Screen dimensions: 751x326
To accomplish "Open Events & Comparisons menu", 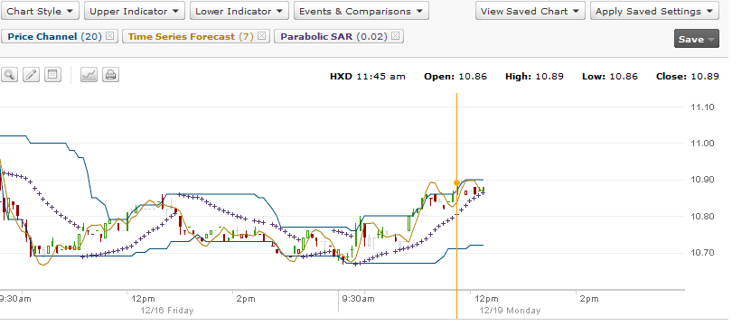I will (x=361, y=11).
